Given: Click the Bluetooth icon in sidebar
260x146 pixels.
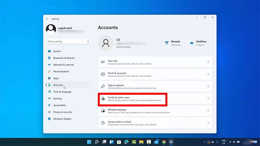Looking at the screenshot, I should point(49,58).
